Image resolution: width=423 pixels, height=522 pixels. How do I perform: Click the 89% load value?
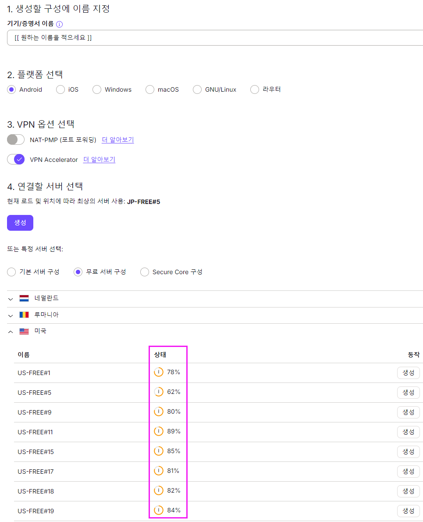coord(174,431)
